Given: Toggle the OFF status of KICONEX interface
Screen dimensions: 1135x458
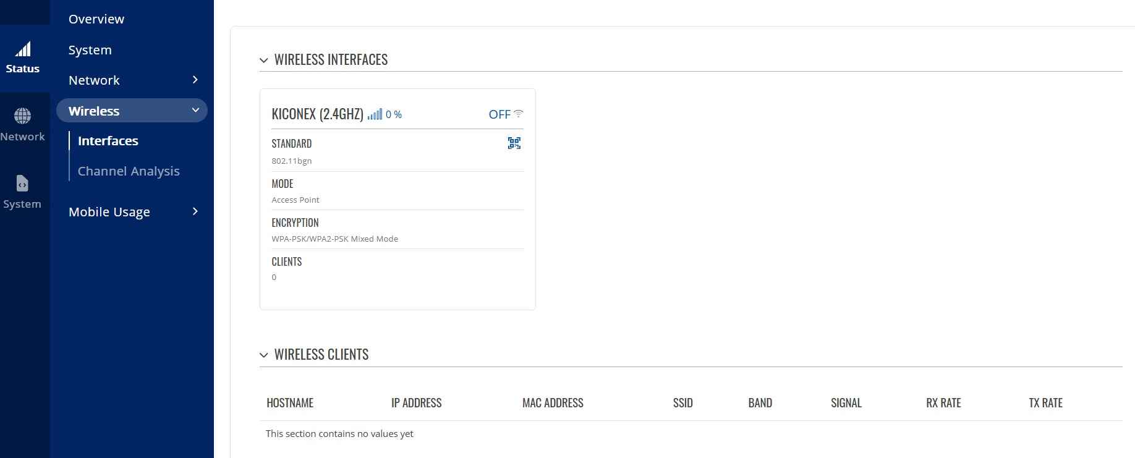Looking at the screenshot, I should (x=499, y=114).
